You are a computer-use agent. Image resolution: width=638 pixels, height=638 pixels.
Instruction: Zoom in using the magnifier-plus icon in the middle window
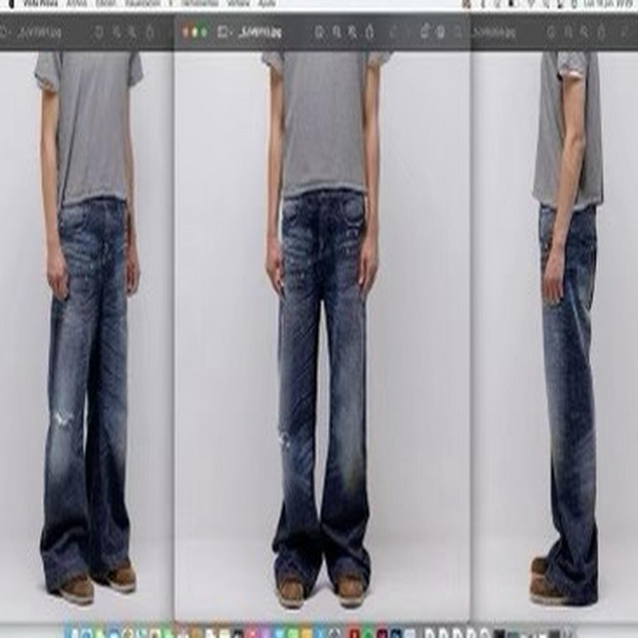tap(352, 32)
